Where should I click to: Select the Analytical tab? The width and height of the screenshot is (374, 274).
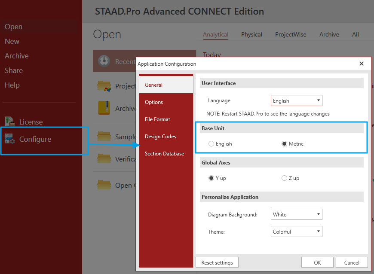click(x=216, y=34)
